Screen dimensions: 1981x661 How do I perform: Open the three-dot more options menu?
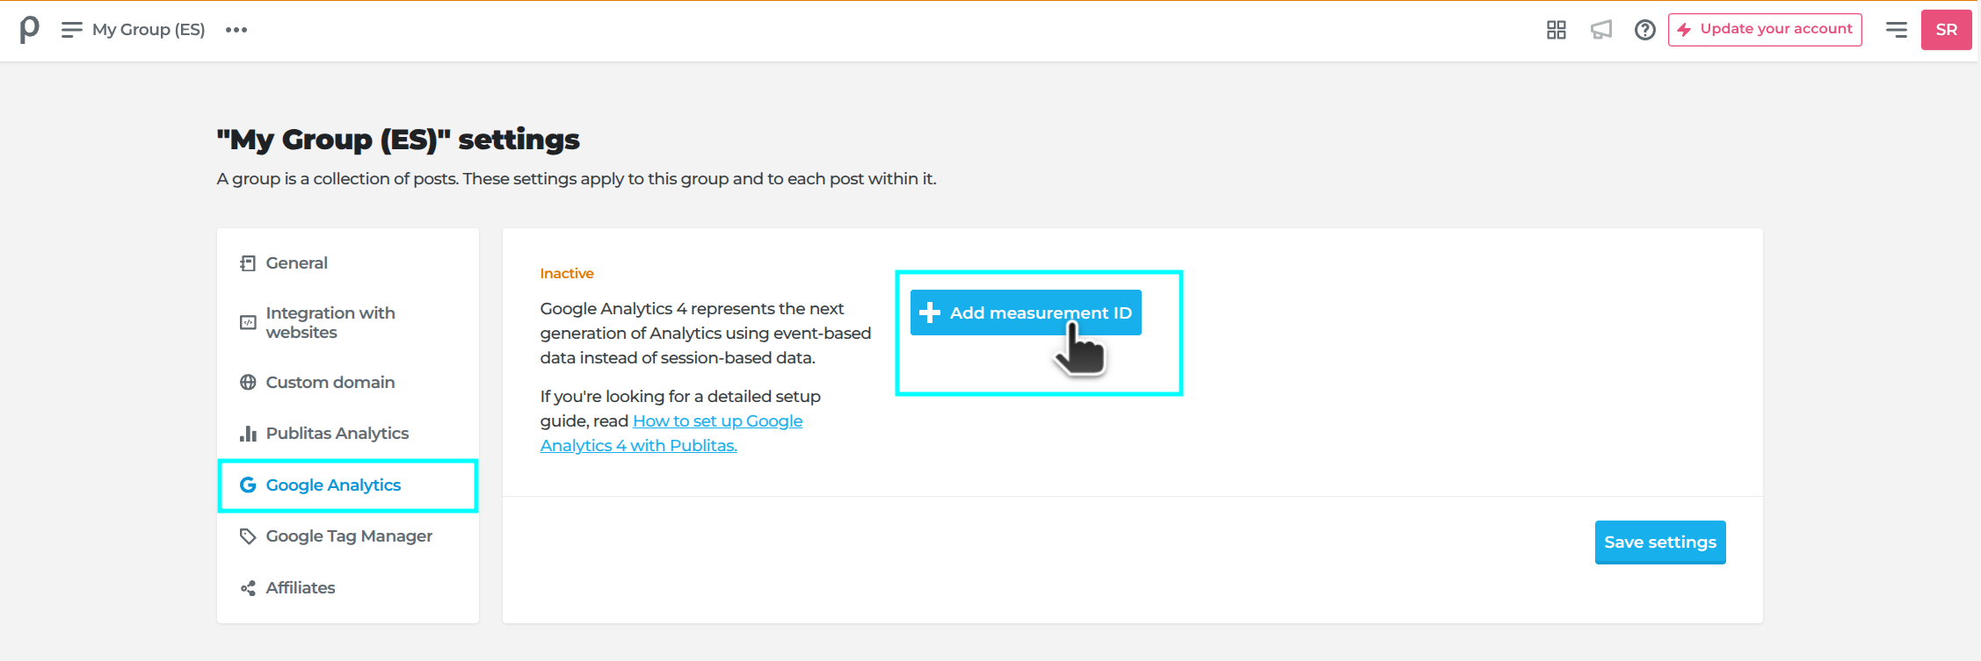coord(236,30)
